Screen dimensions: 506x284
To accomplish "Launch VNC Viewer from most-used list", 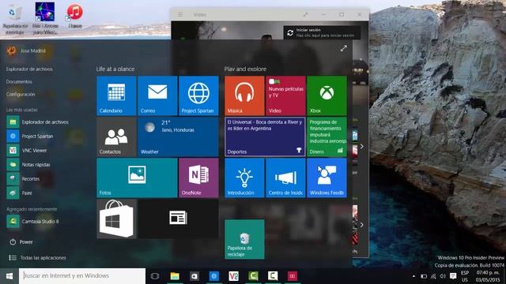I will coord(27,151).
